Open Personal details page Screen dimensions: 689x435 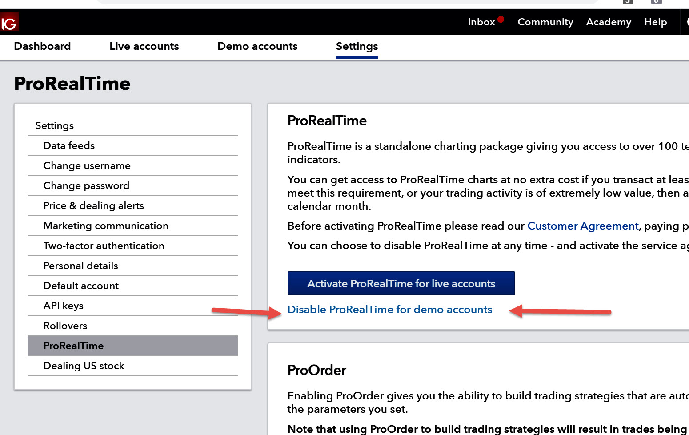coord(80,266)
